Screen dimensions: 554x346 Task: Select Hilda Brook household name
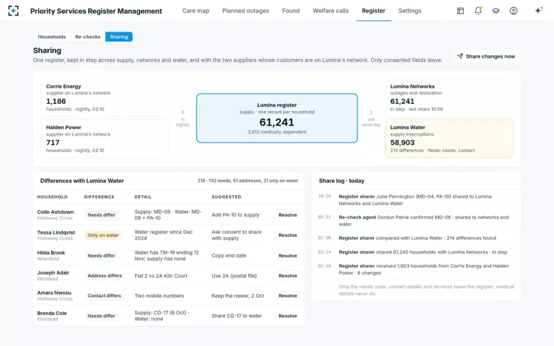tap(51, 253)
